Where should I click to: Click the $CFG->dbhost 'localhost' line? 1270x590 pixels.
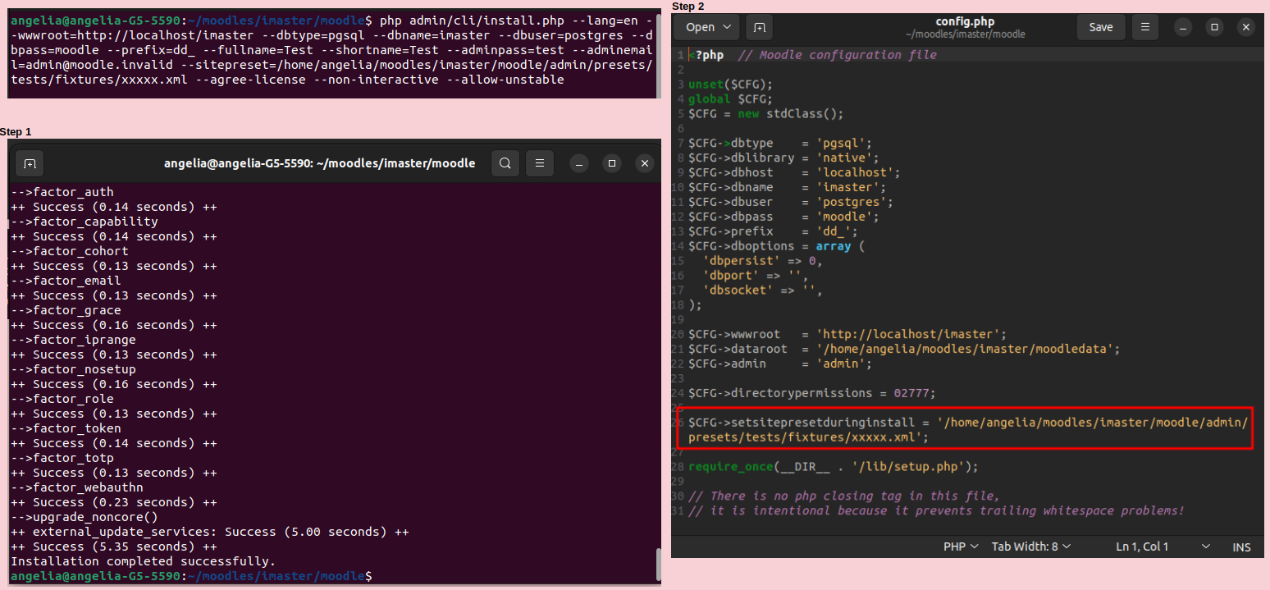[794, 173]
